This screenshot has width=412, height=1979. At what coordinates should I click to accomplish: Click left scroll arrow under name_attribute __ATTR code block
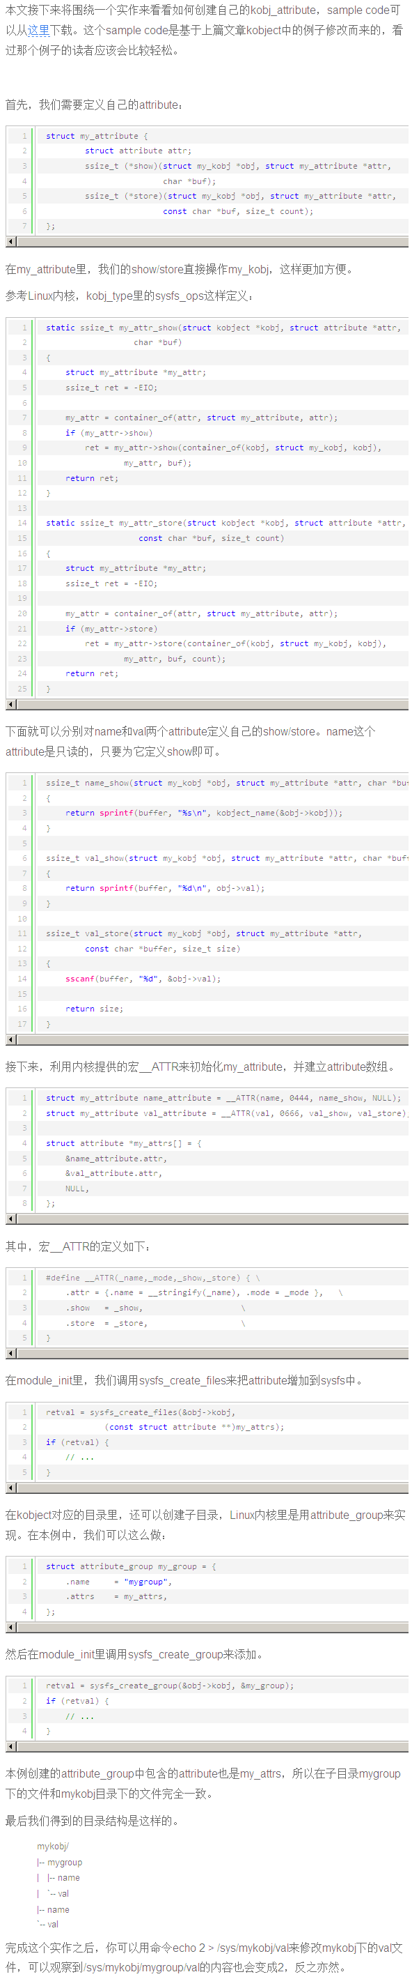pos(10,1219)
